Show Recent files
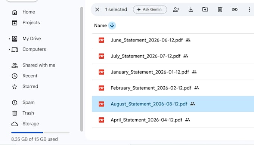Screen dimensions: 254x145 point(30,76)
